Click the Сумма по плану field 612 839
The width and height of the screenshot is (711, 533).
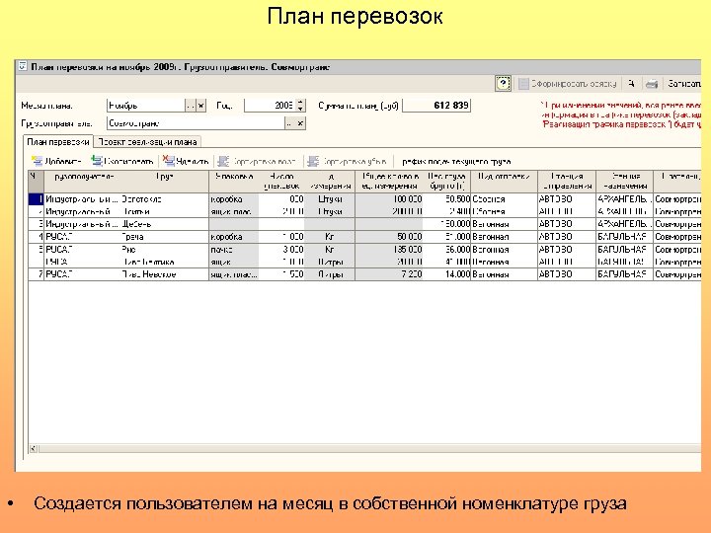click(436, 106)
